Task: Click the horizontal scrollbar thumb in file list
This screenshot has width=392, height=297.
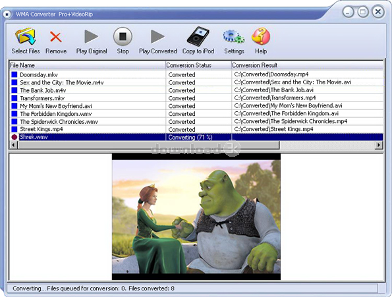Action: click(x=148, y=145)
